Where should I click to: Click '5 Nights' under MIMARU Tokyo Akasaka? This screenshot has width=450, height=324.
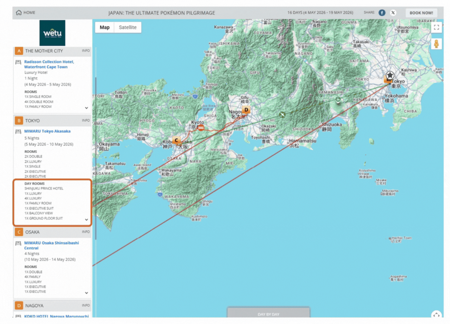[32, 138]
